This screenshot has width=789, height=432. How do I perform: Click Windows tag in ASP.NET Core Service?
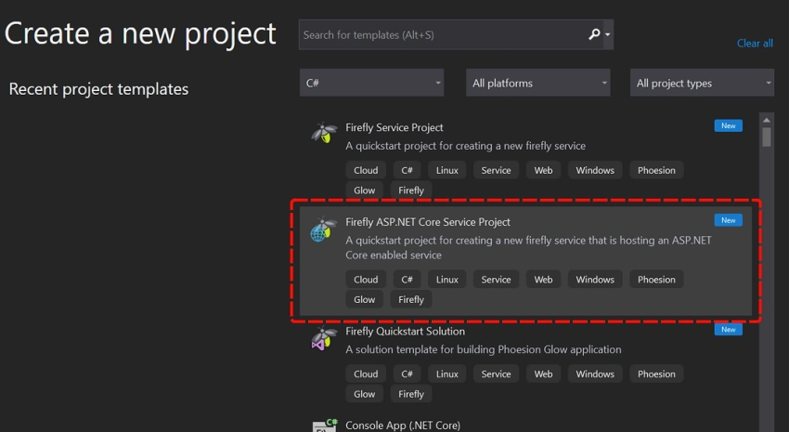click(x=595, y=280)
